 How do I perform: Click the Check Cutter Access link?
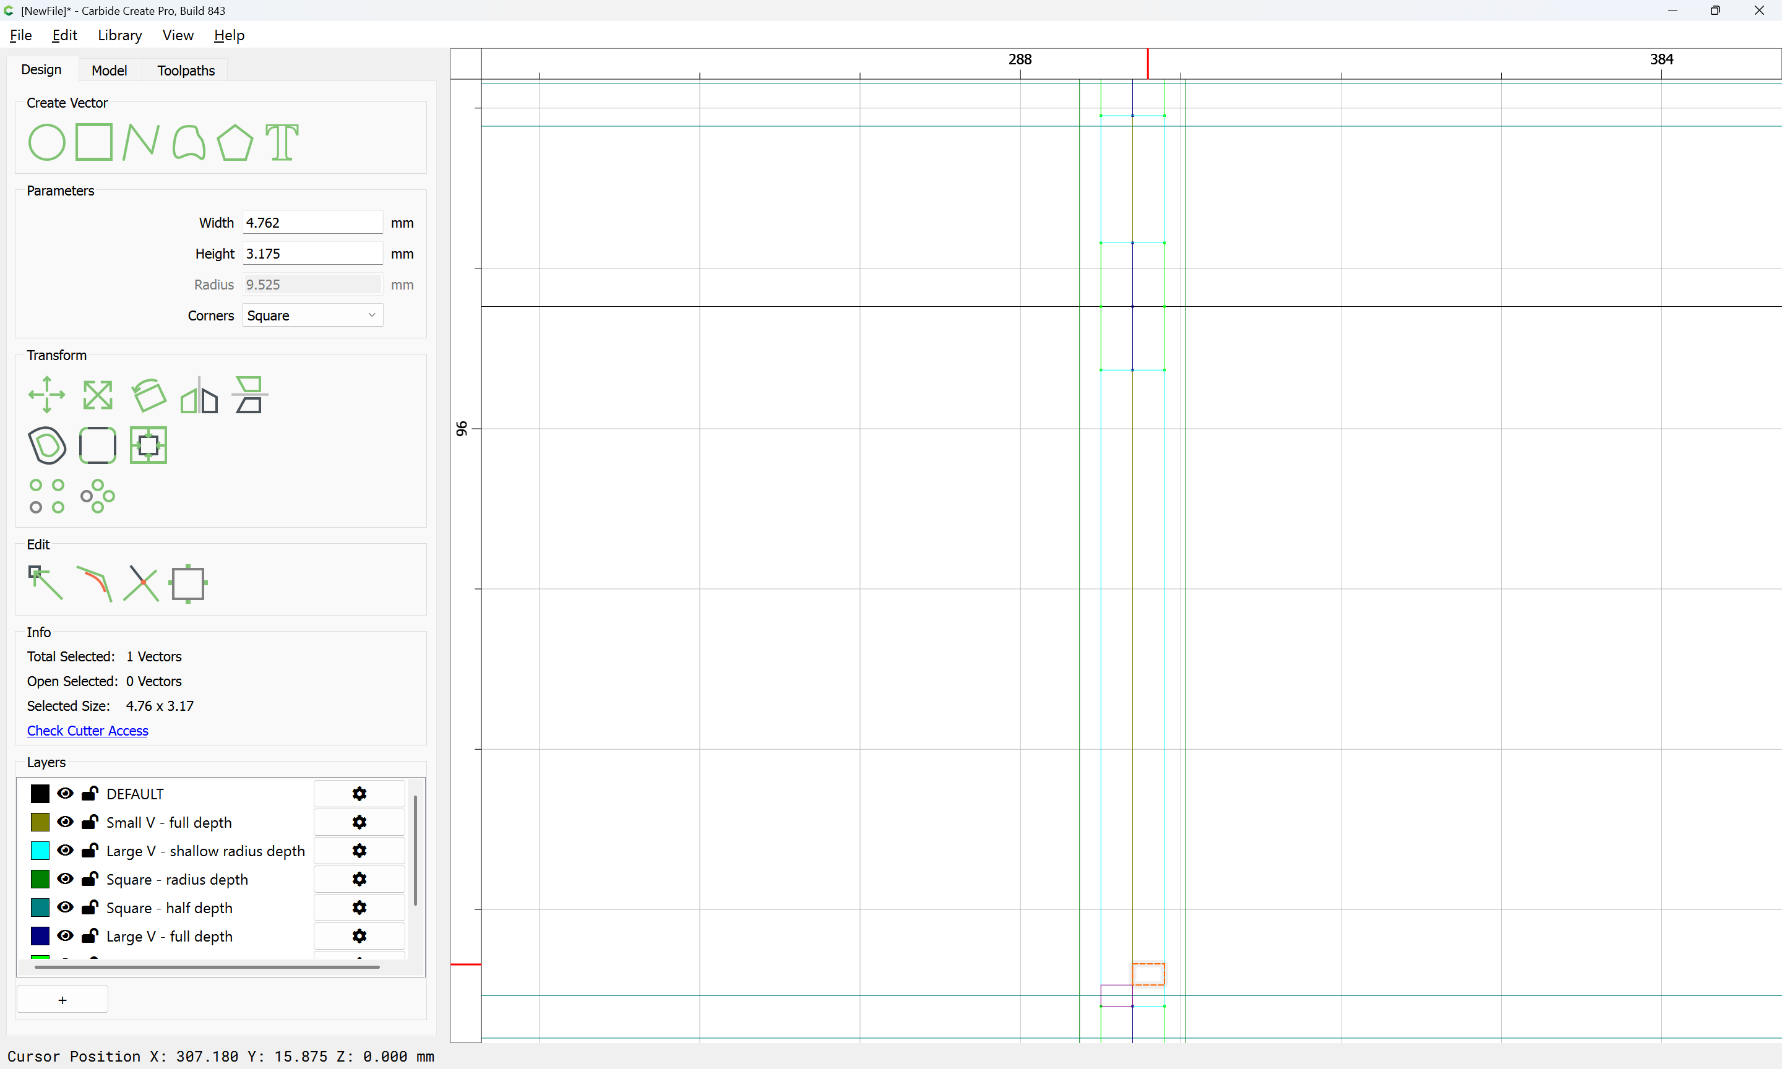click(88, 731)
